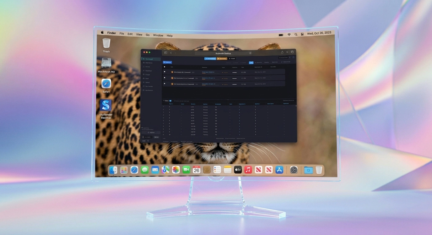Select the Safari shortcut on the desktop
The image size is (432, 235).
click(106, 84)
